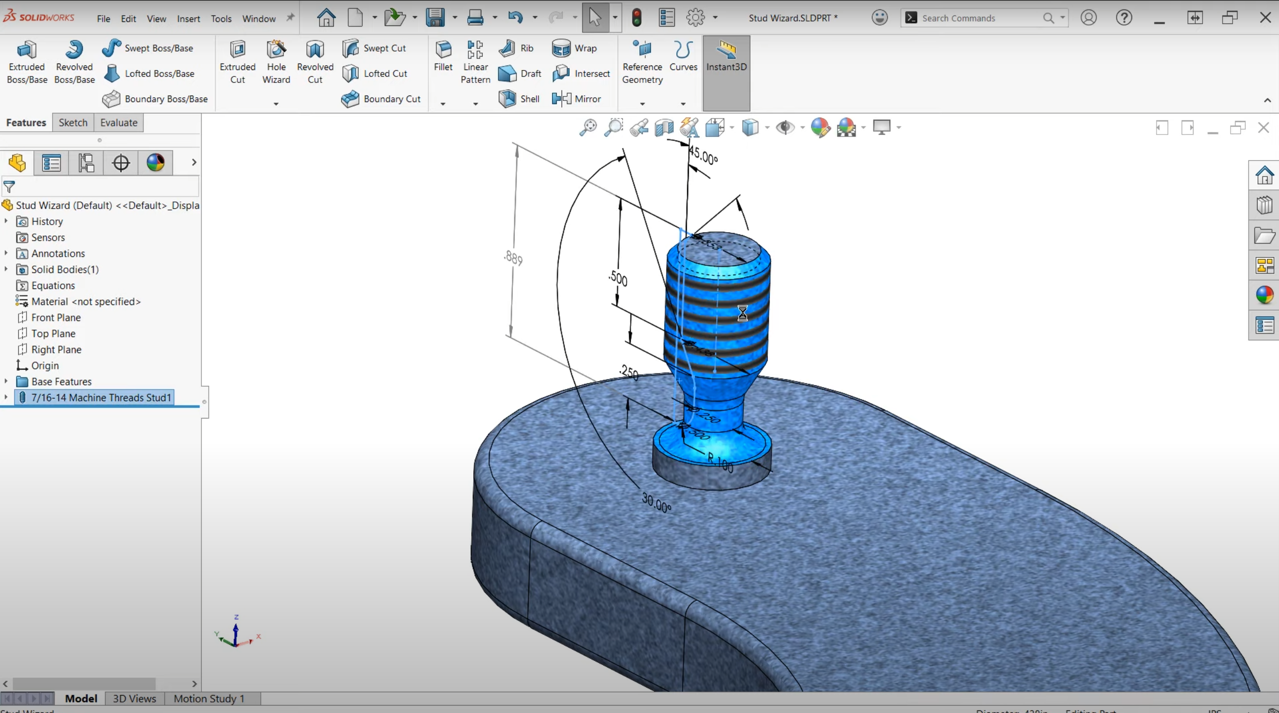1279x713 pixels.
Task: Expand more manager tabs chevron
Action: (x=194, y=162)
